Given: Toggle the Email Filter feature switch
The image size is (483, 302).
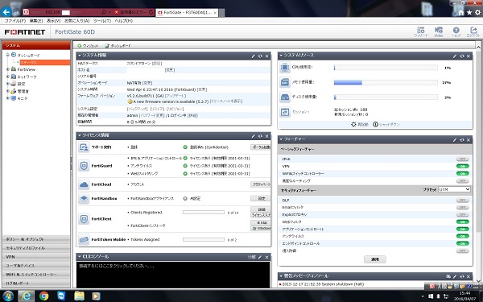Looking at the screenshot, I should [x=462, y=208].
